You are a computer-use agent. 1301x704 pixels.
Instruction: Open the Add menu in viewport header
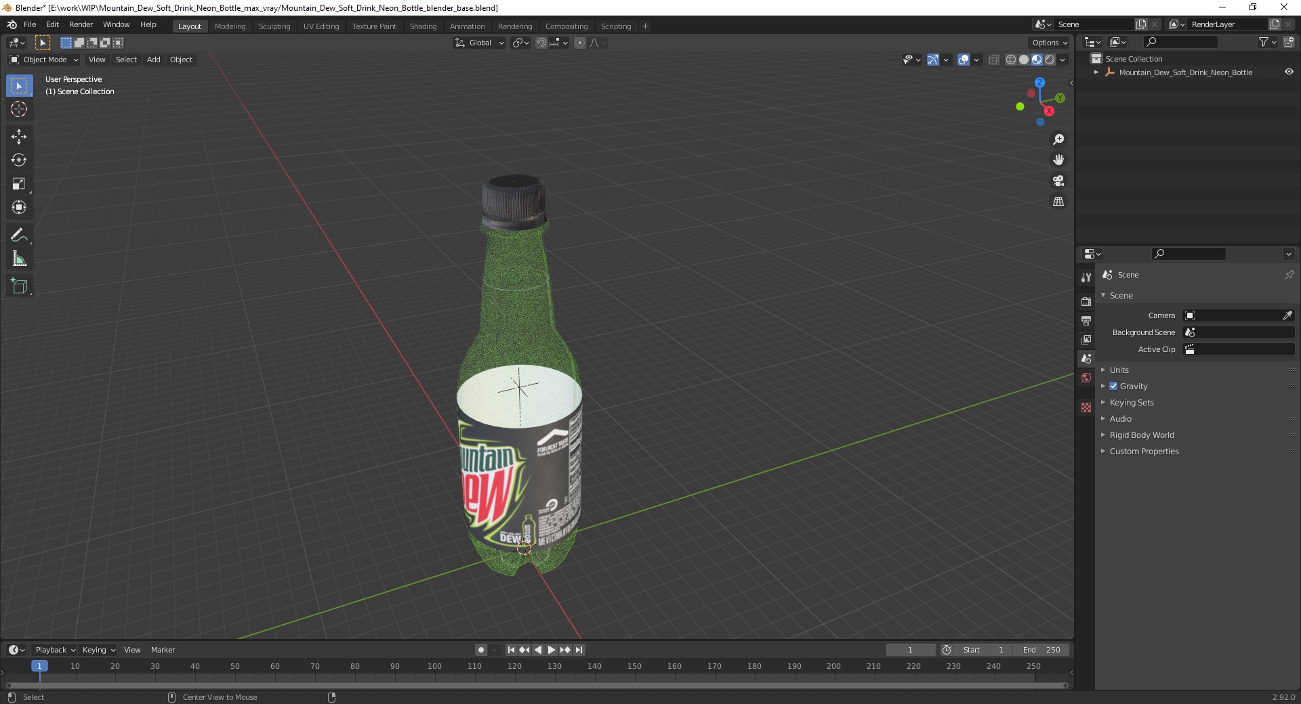pyautogui.click(x=154, y=60)
